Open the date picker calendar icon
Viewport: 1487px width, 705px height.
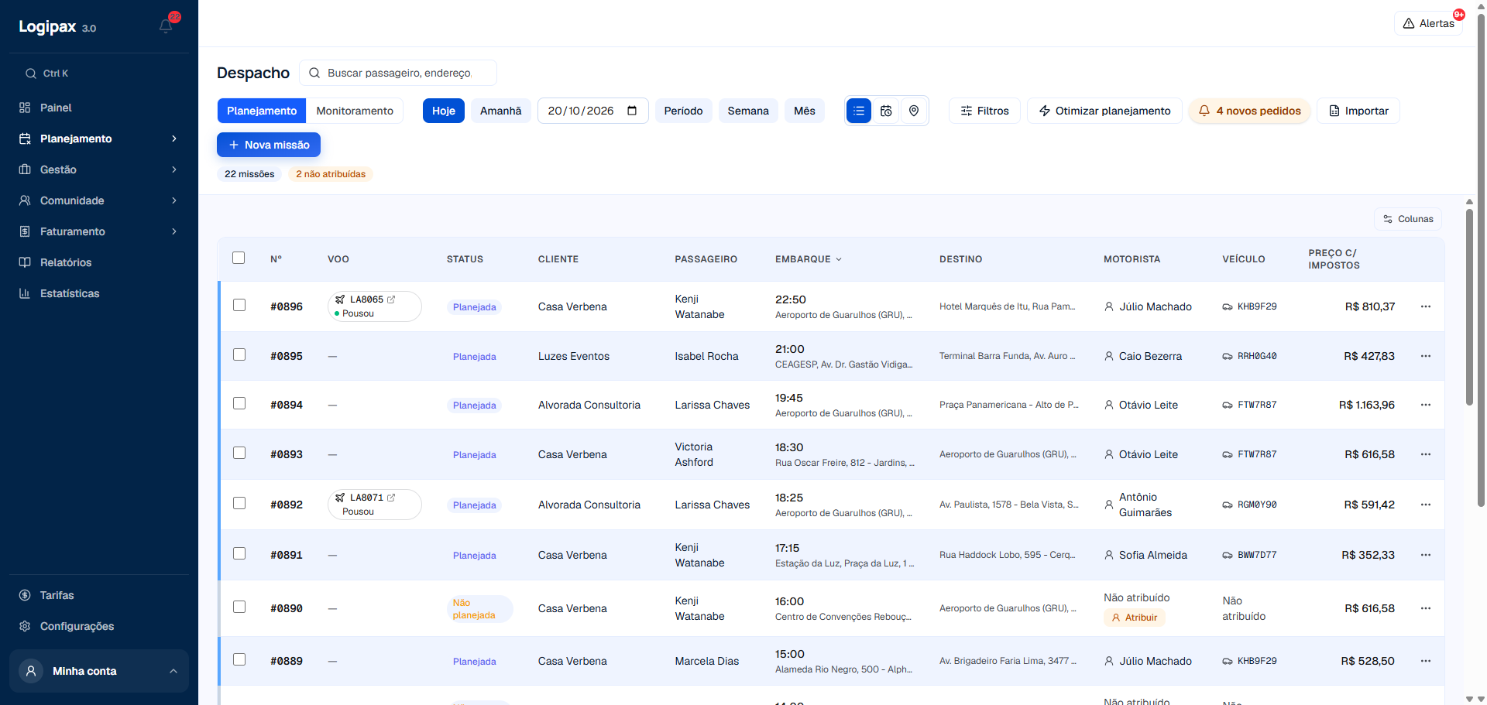tap(632, 111)
